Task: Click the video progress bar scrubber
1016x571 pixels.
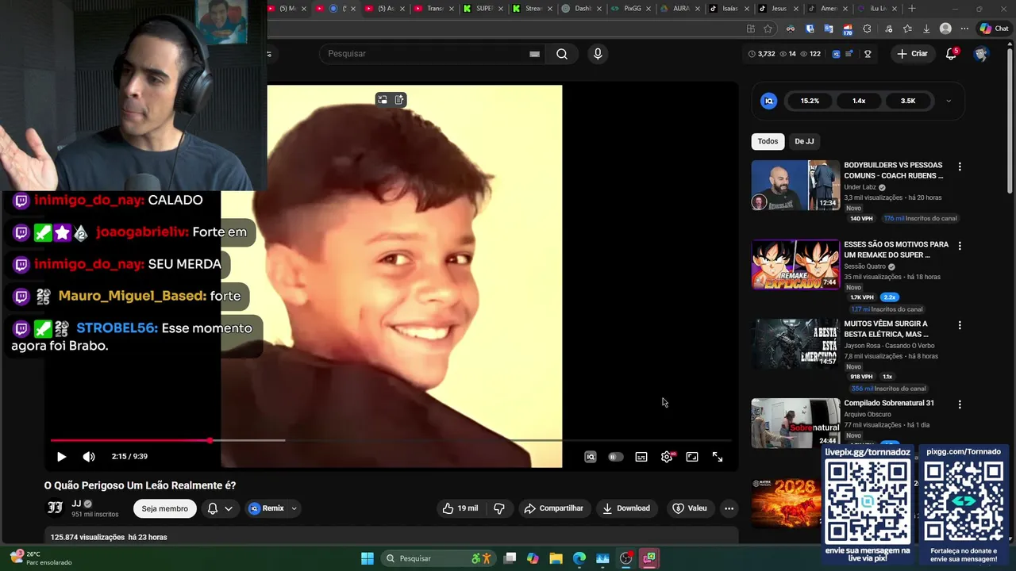Action: coord(210,440)
